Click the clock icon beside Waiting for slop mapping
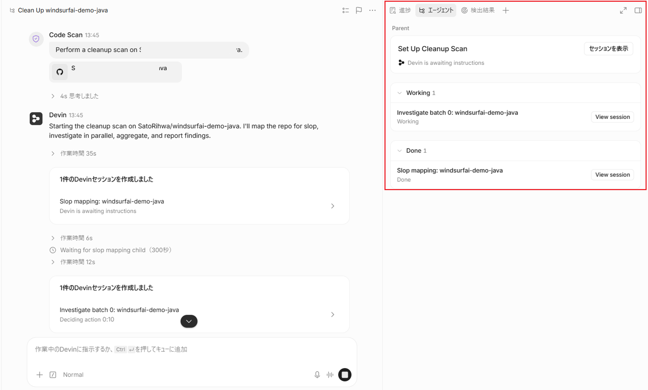Viewport: 648px width, 390px height. [53, 250]
